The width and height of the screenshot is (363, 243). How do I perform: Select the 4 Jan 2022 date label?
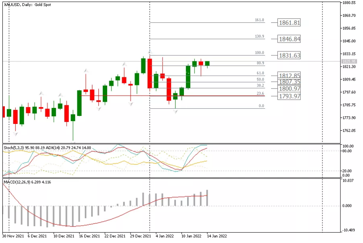[165, 236]
